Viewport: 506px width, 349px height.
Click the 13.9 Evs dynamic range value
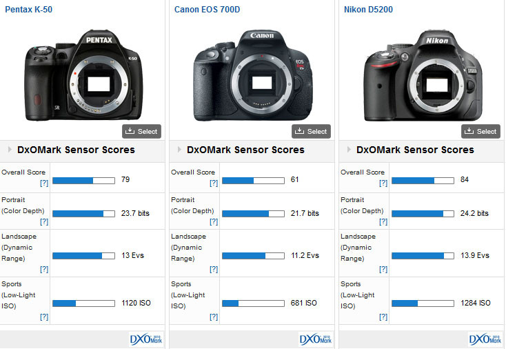(x=475, y=255)
